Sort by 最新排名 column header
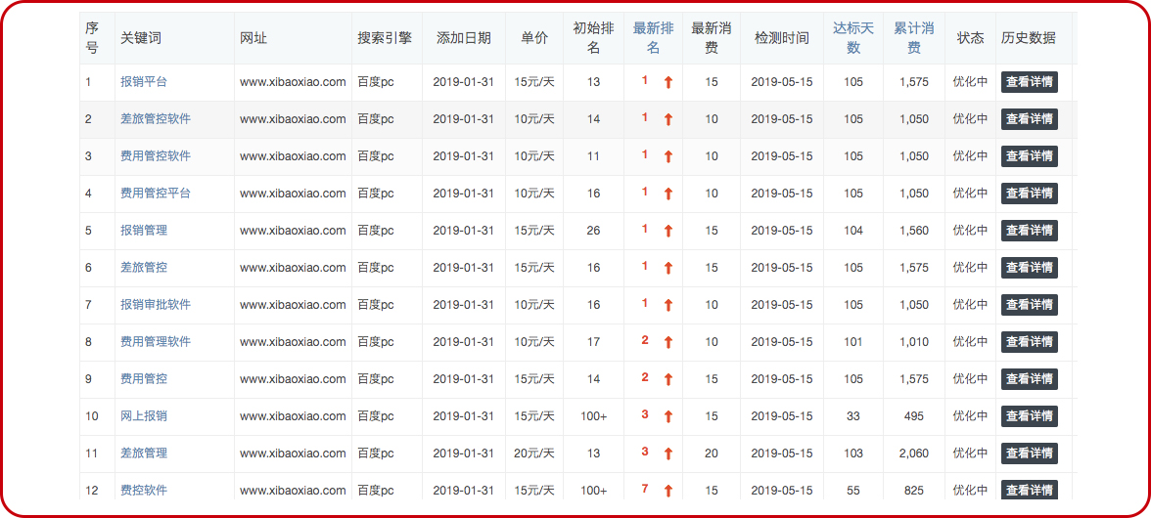Screen dimensions: 1151x518 point(653,38)
